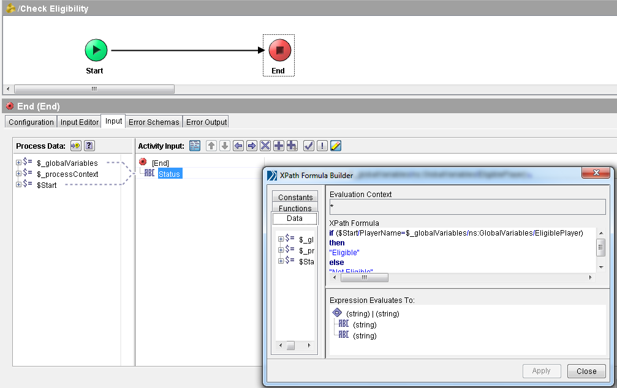Select $Start in Process Data

47,185
